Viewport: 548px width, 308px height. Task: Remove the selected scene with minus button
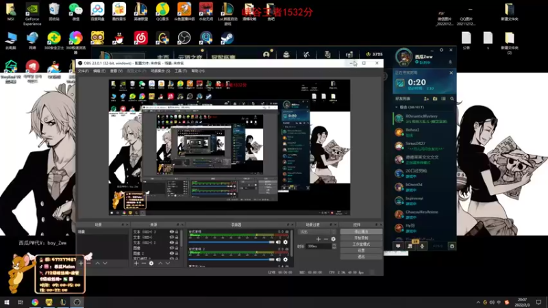coord(89,263)
